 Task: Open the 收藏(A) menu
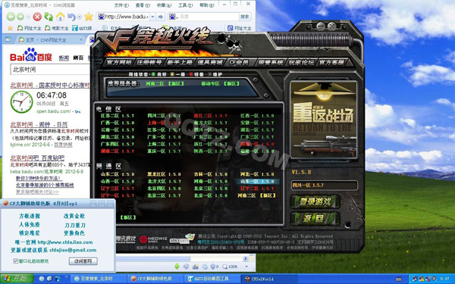pos(164,5)
